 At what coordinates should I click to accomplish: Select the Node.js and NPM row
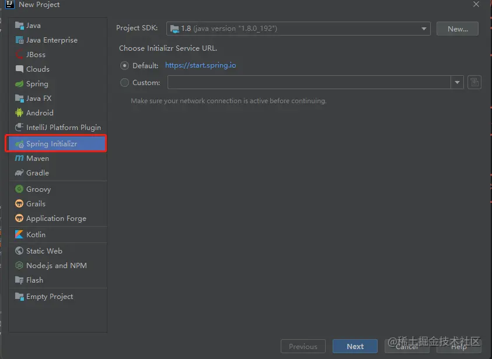(58, 265)
